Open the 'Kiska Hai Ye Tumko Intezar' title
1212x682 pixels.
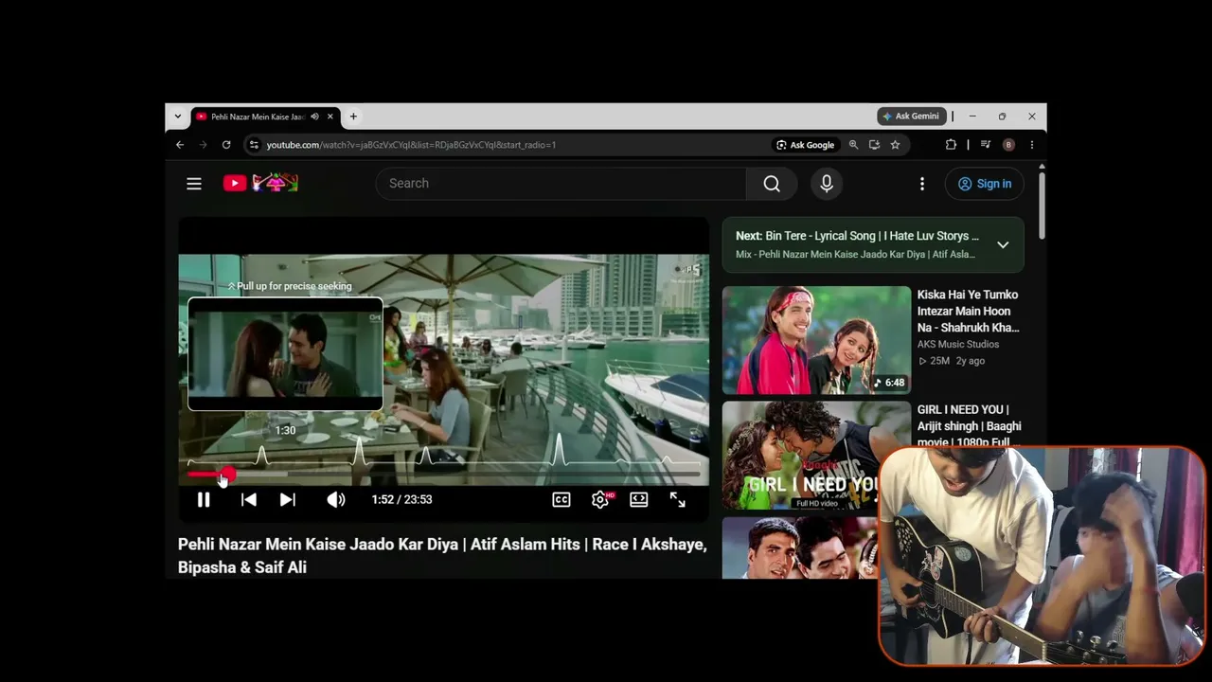pos(968,311)
